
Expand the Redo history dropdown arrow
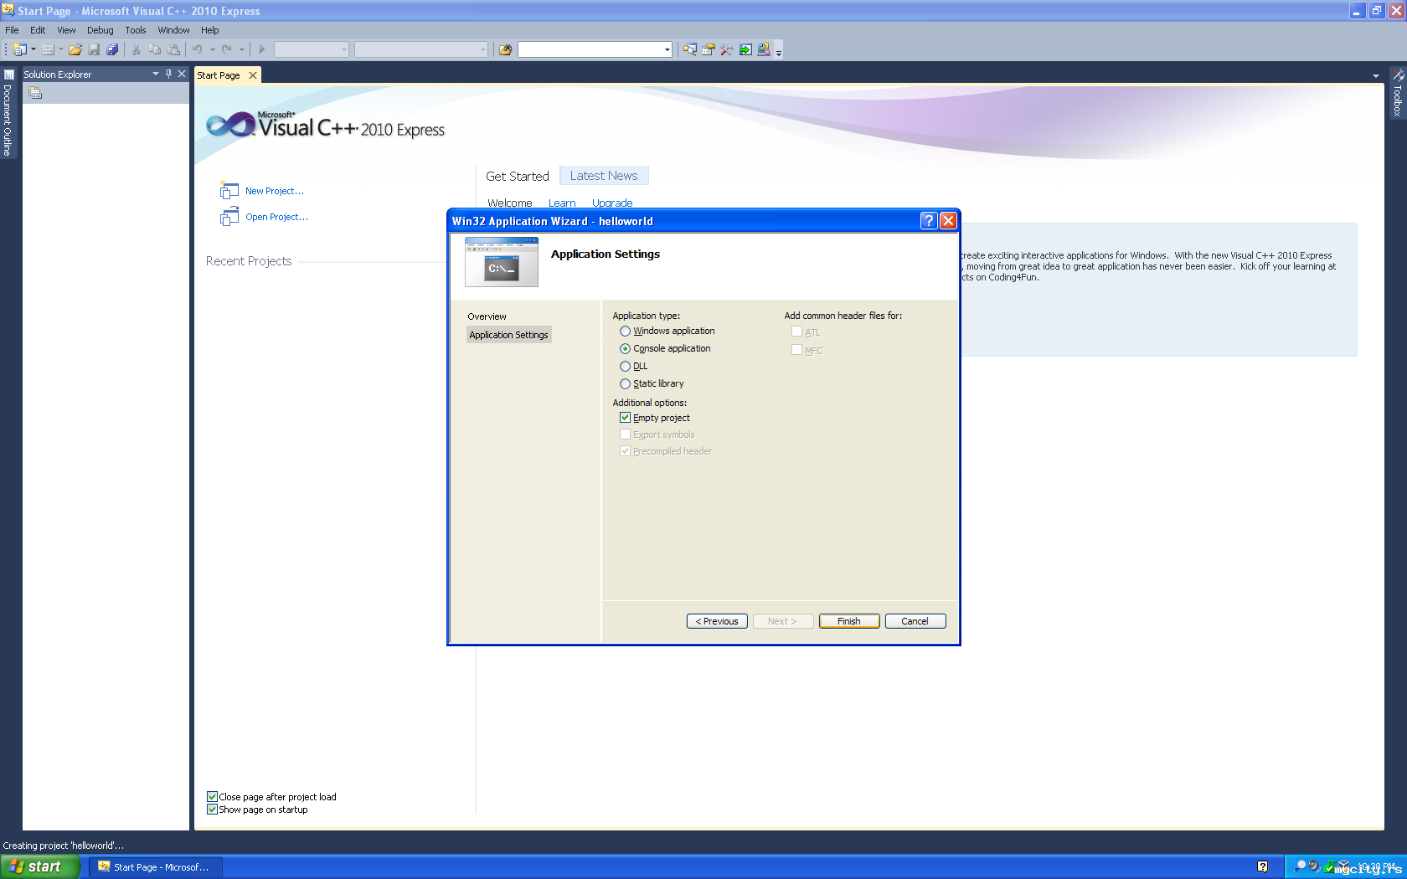click(x=242, y=49)
